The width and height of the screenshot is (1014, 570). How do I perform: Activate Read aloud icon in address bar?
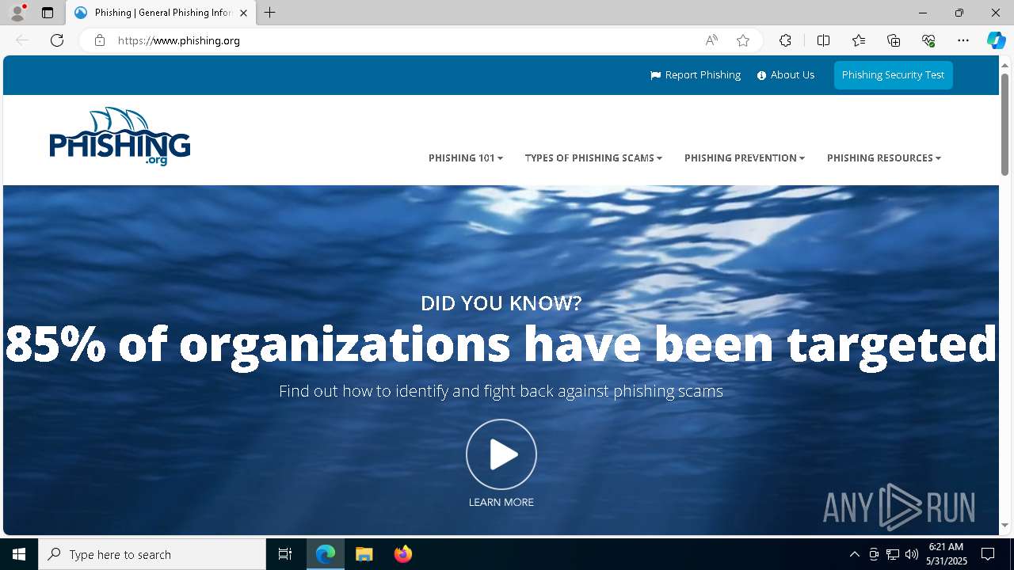pyautogui.click(x=711, y=40)
